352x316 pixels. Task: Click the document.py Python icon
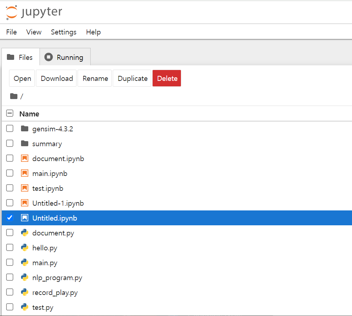[x=24, y=233]
